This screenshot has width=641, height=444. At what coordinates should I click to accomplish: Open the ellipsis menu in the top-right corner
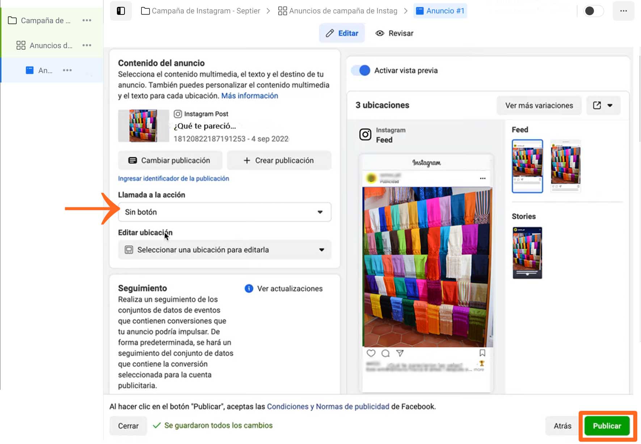click(623, 11)
